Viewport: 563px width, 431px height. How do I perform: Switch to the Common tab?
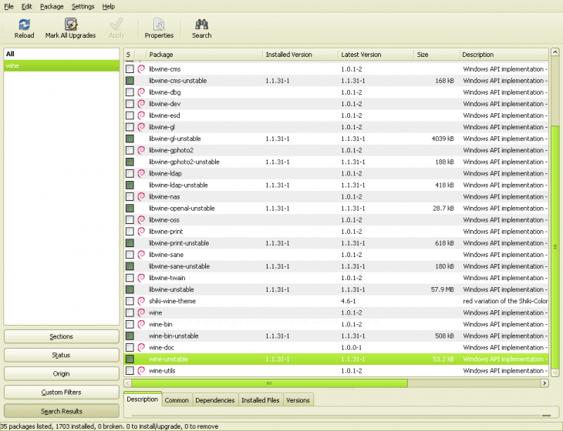pyautogui.click(x=177, y=400)
